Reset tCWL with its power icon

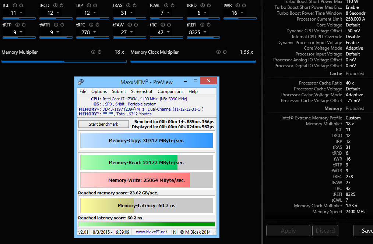click(x=173, y=5)
